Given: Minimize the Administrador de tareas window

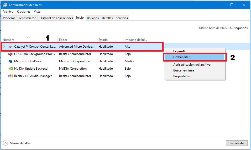Looking at the screenshot, I should pos(220,5).
